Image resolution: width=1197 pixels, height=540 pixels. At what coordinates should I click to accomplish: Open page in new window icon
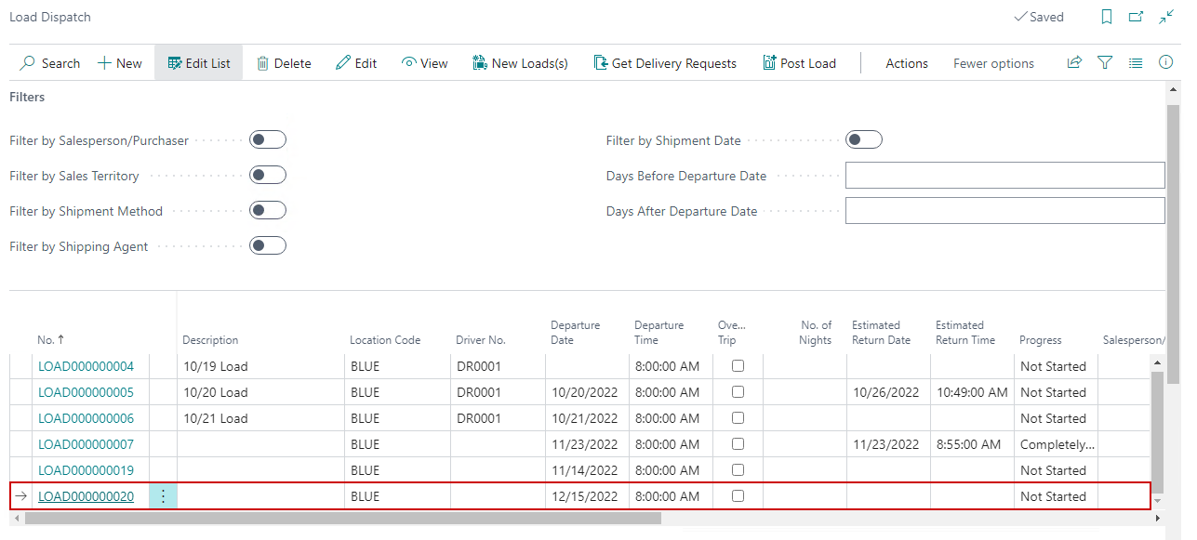[x=1136, y=17]
